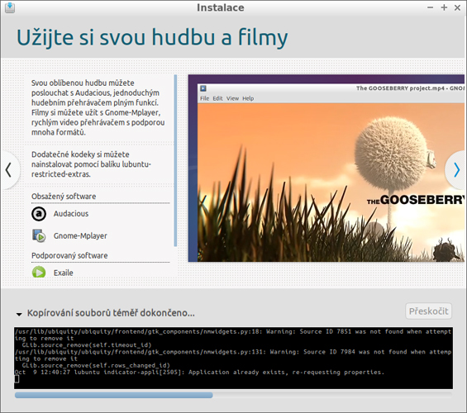The image size is (467, 413).
Task: Collapse the installation log details triangle
Action: tap(19, 314)
